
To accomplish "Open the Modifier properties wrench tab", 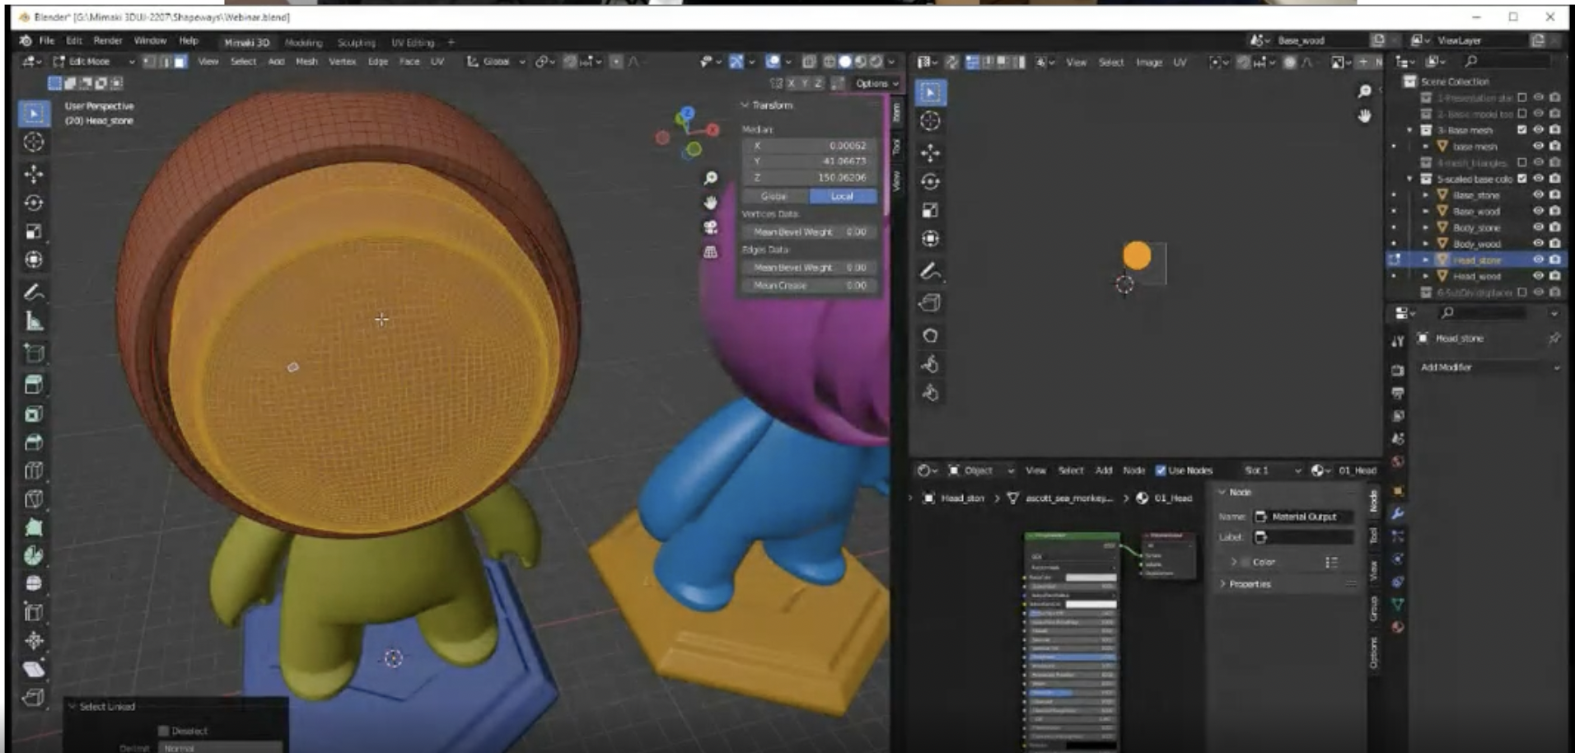I will 1398,513.
